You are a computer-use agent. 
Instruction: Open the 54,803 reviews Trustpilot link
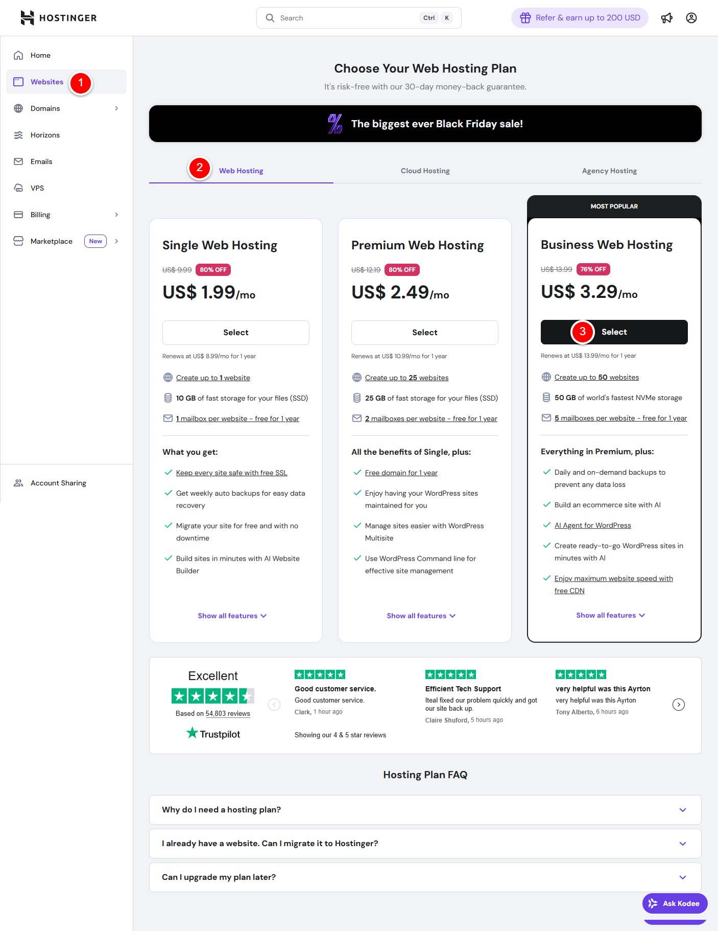(228, 714)
